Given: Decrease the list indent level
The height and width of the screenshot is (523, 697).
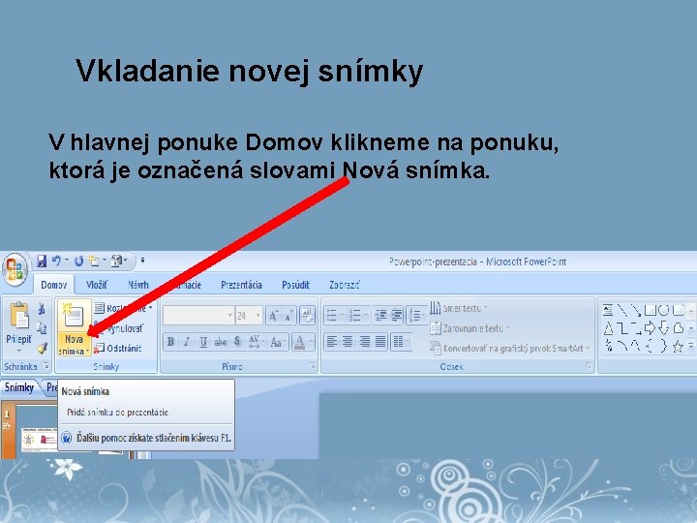Looking at the screenshot, I should [x=380, y=316].
